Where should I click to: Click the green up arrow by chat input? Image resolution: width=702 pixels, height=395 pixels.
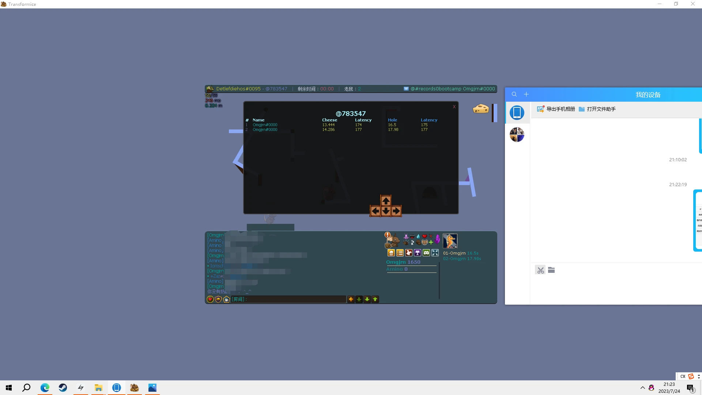pos(375,299)
